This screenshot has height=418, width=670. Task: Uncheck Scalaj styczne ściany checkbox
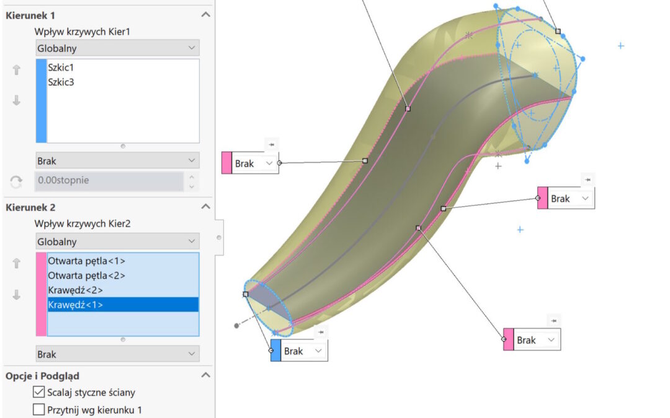(x=38, y=392)
